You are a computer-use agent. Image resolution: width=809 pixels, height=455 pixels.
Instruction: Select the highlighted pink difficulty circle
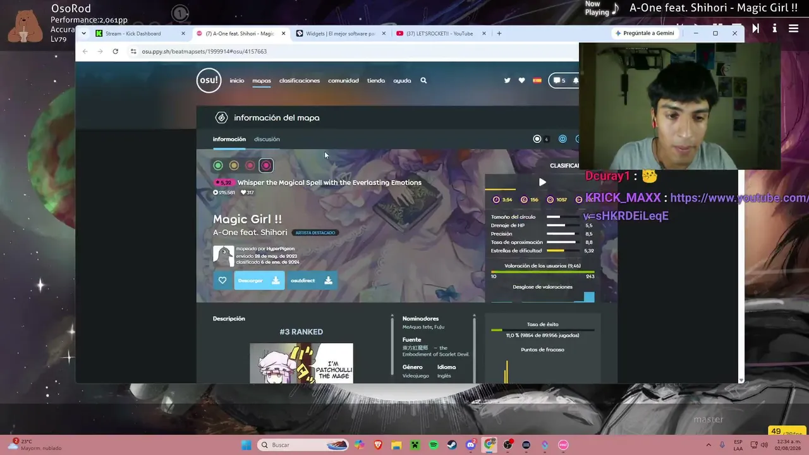click(266, 166)
